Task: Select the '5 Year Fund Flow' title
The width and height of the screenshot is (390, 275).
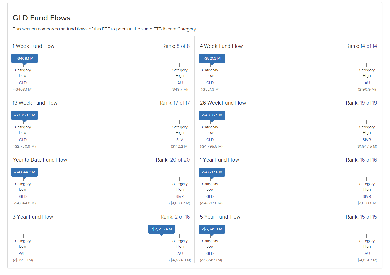Action: click(x=220, y=217)
